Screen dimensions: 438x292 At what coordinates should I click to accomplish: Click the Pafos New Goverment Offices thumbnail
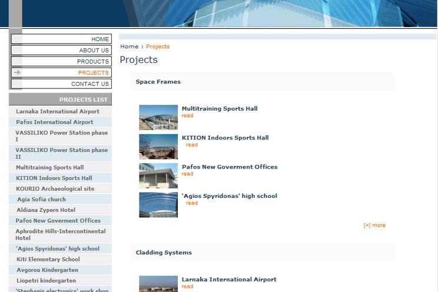pyautogui.click(x=158, y=176)
